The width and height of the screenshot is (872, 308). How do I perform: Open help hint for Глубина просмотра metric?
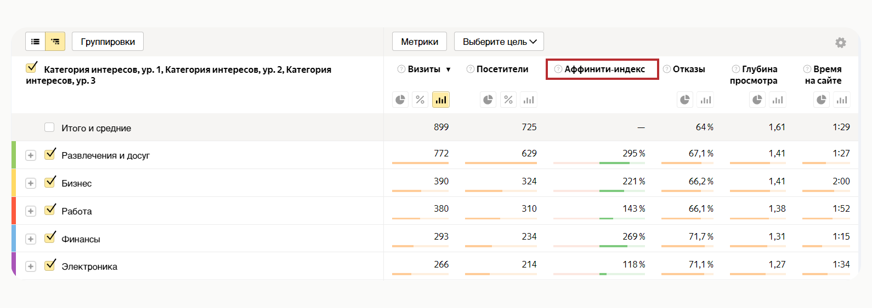point(736,69)
